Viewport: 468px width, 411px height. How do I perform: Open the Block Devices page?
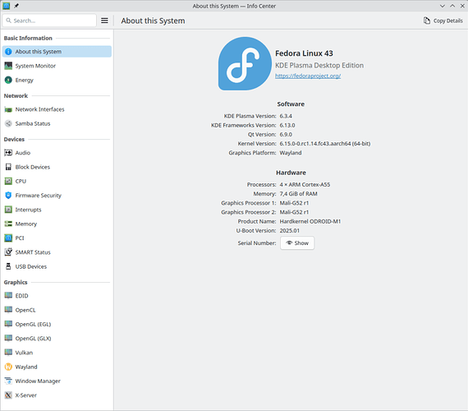[x=57, y=167]
